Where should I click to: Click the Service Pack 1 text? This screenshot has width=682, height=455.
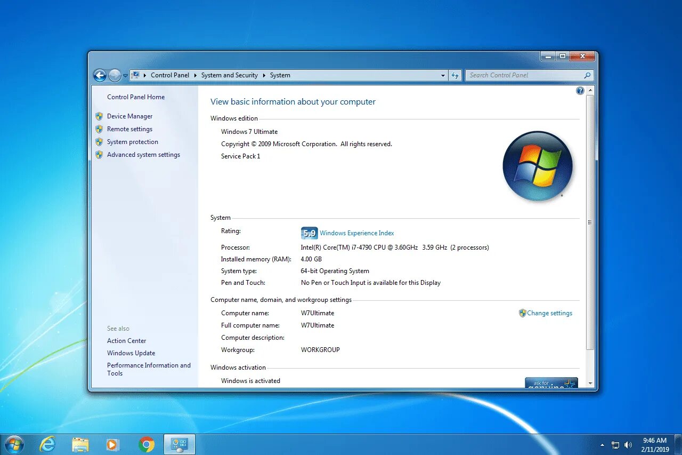coord(241,156)
